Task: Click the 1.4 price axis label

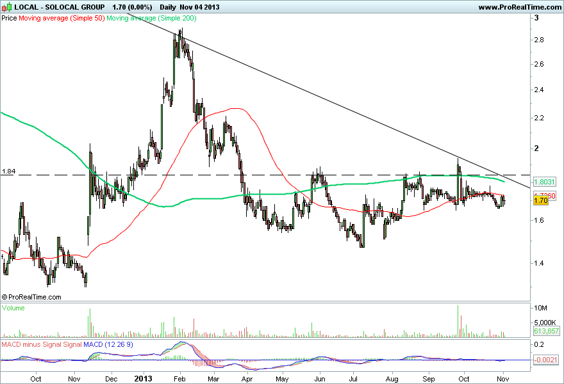Action: pos(539,263)
